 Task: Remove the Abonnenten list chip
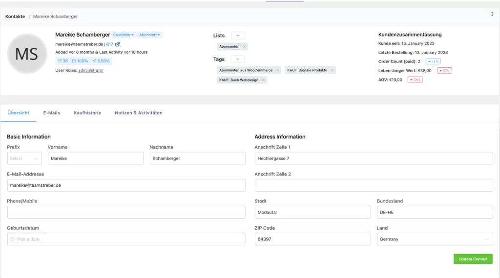[245, 46]
